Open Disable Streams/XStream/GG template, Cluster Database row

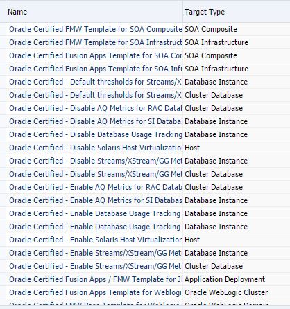(x=96, y=174)
